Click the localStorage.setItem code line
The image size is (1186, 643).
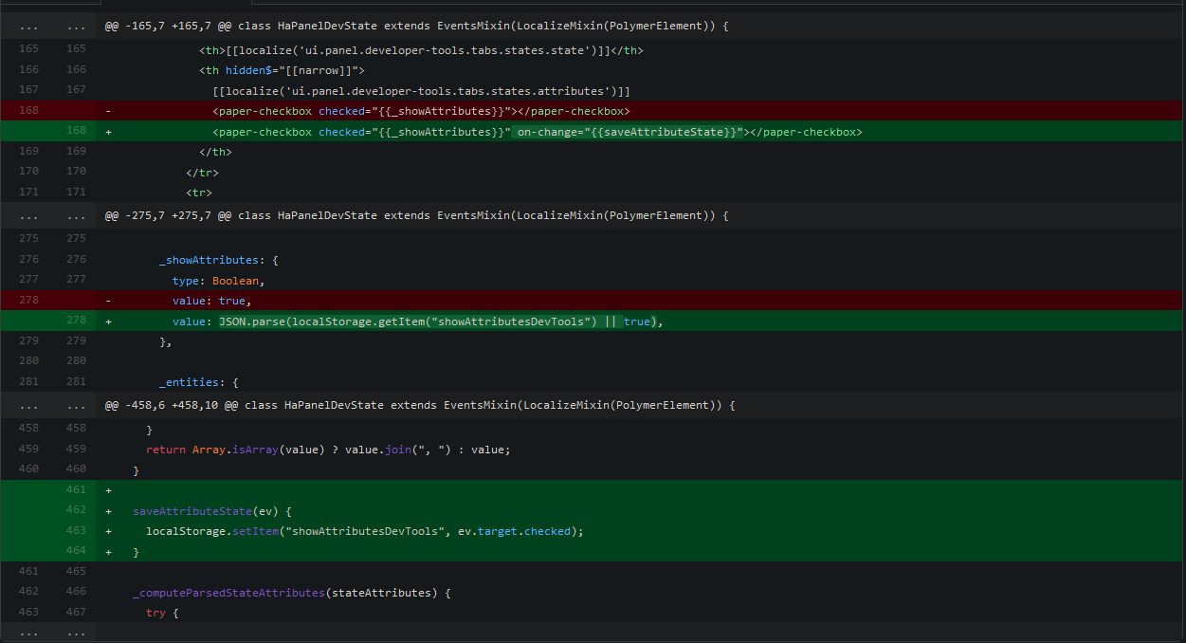point(365,531)
